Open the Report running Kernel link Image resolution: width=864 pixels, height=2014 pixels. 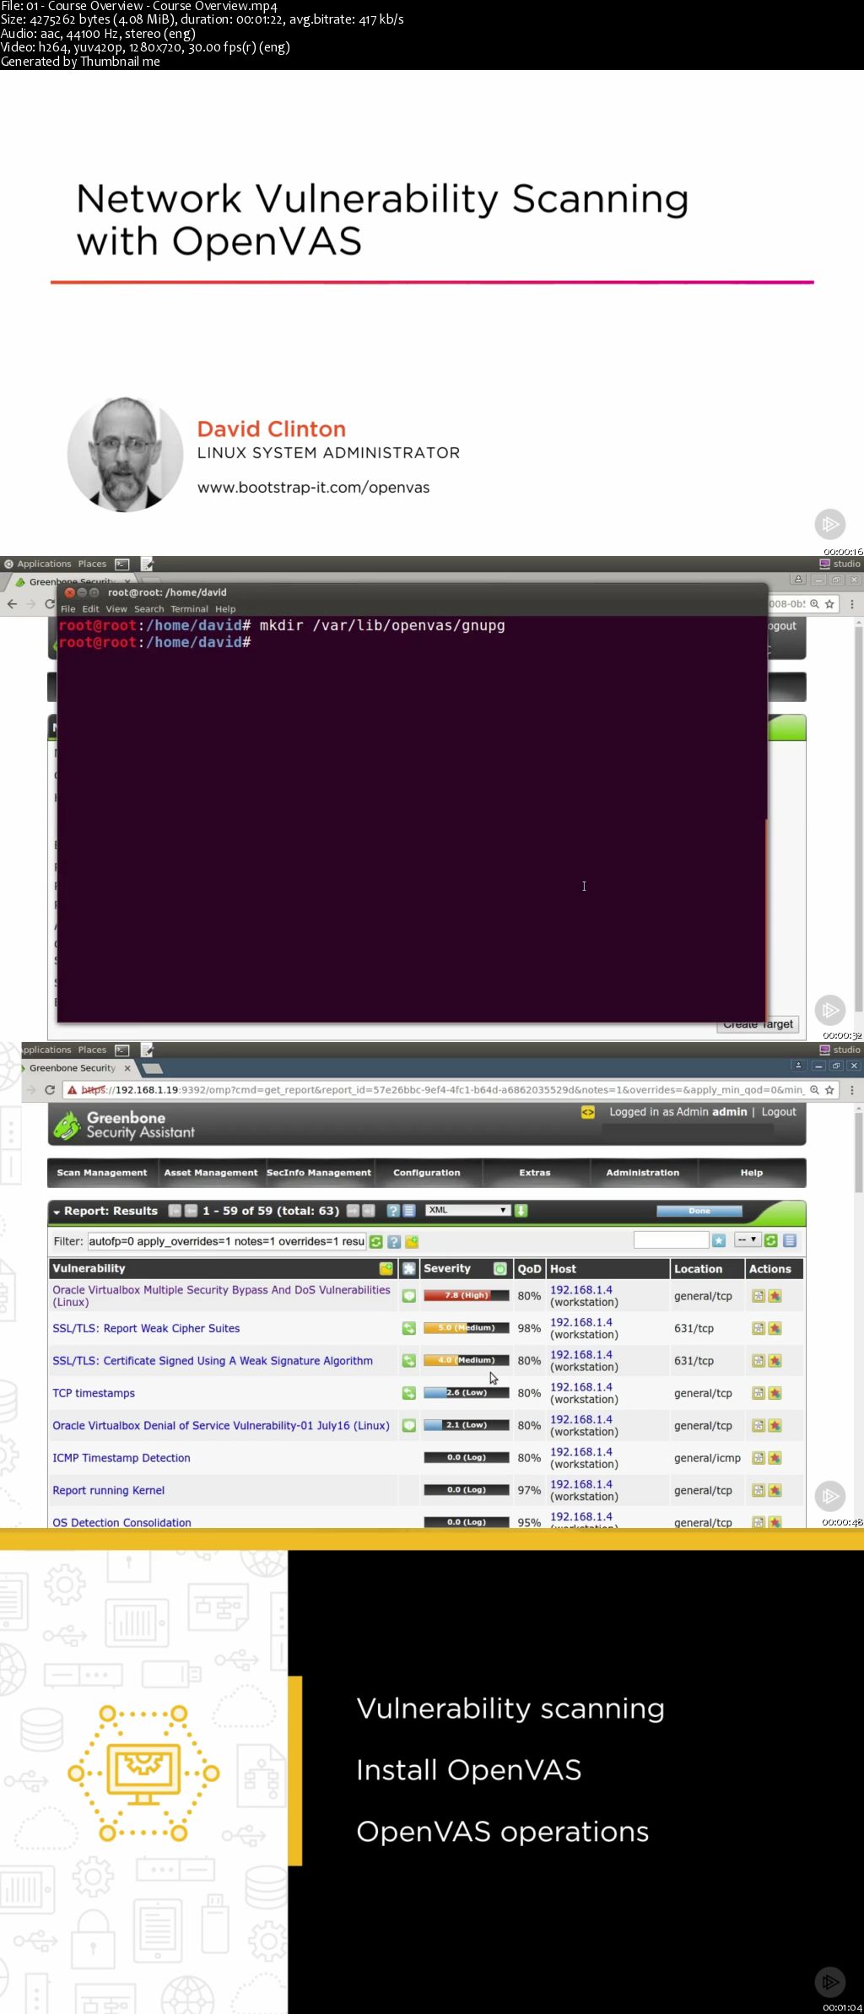pos(109,1490)
